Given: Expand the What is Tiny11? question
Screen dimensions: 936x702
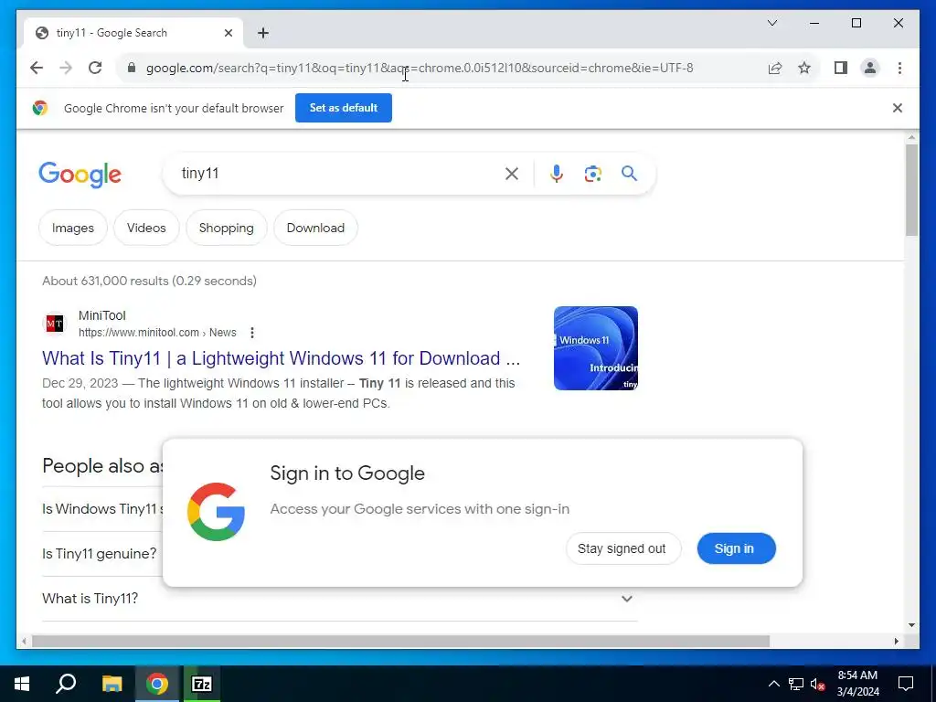Looking at the screenshot, I should point(340,599).
